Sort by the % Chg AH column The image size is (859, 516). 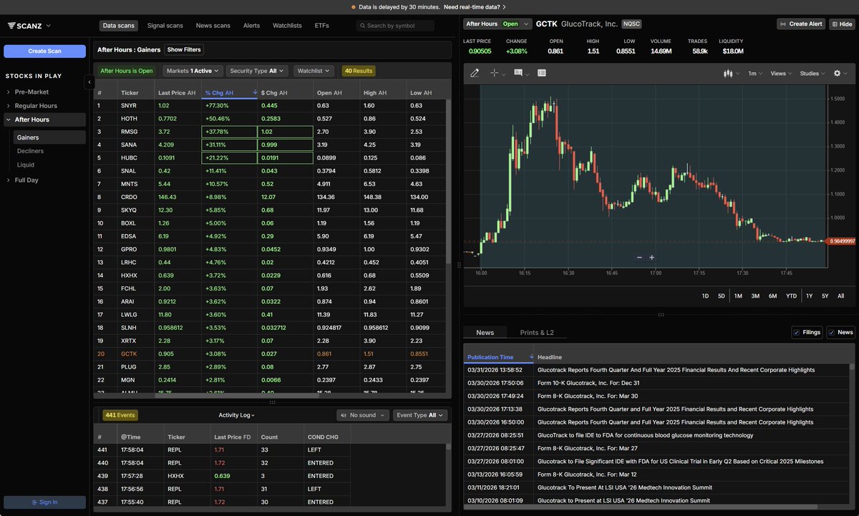229,92
